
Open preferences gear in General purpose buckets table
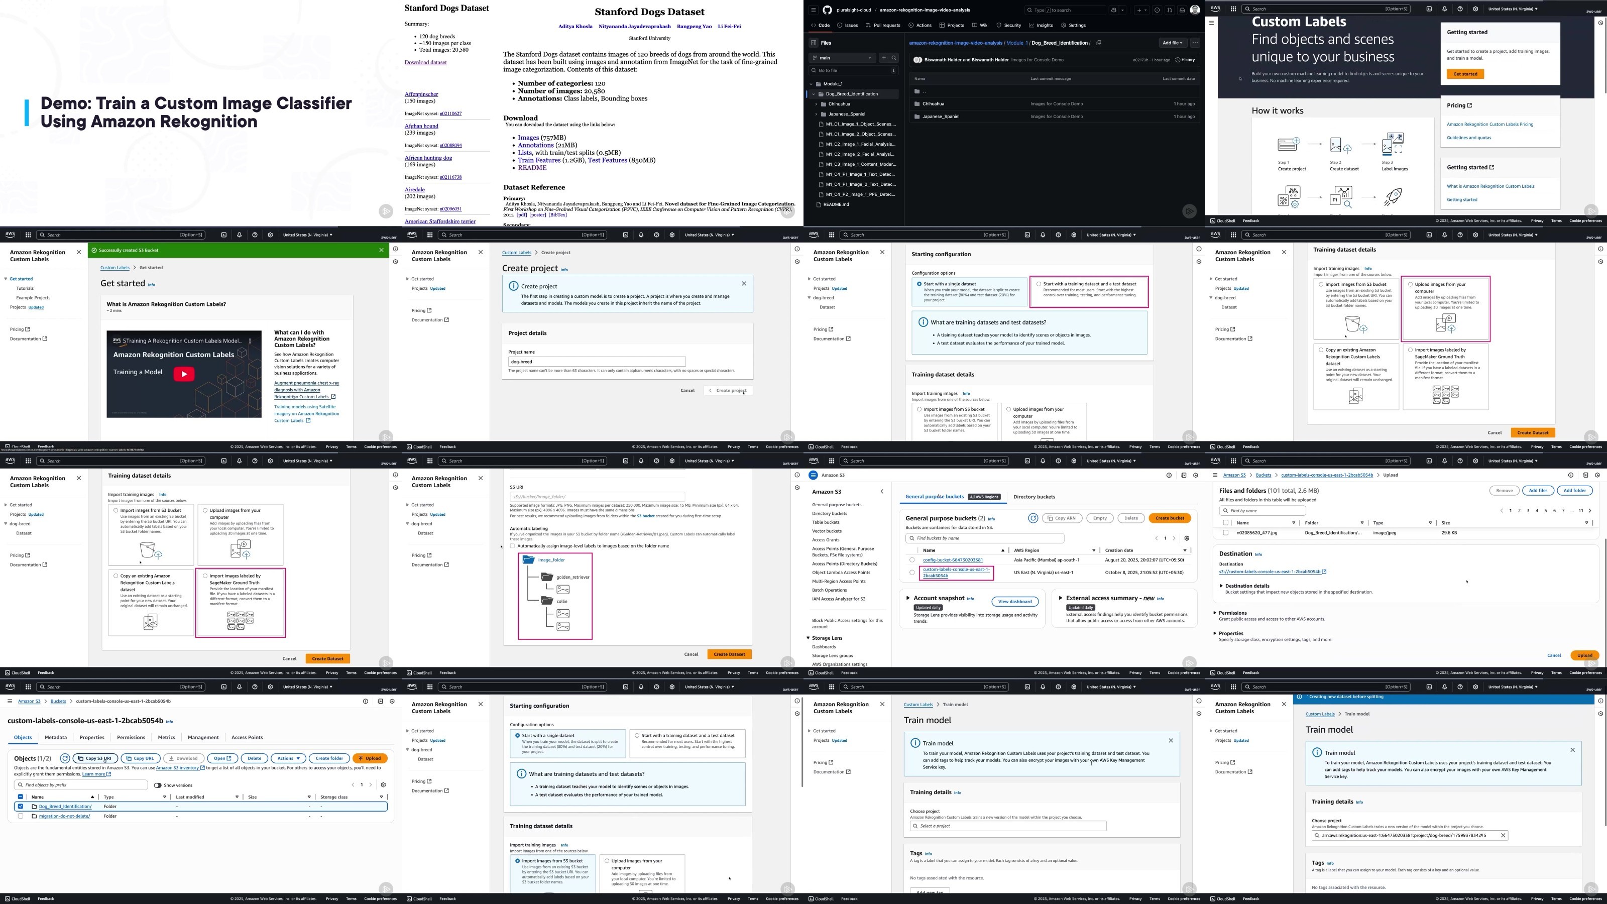[x=1187, y=538]
